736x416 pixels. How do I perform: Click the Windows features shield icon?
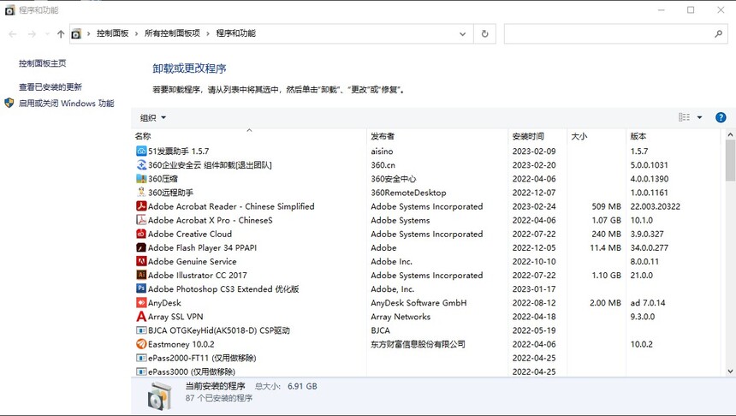click(x=9, y=103)
